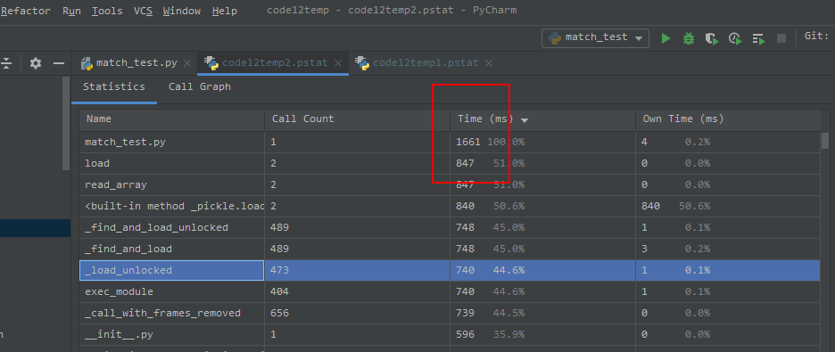Close the match_test.py tab
This screenshot has height=352, width=835.
187,63
